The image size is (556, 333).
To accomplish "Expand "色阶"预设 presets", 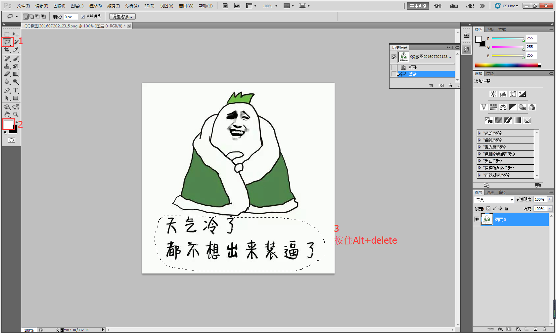I will point(479,133).
